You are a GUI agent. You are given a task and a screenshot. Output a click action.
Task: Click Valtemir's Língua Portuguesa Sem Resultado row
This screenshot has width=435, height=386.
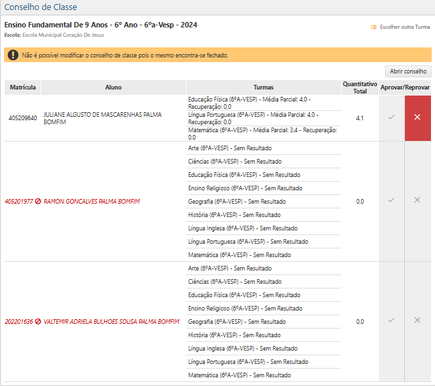click(x=264, y=361)
